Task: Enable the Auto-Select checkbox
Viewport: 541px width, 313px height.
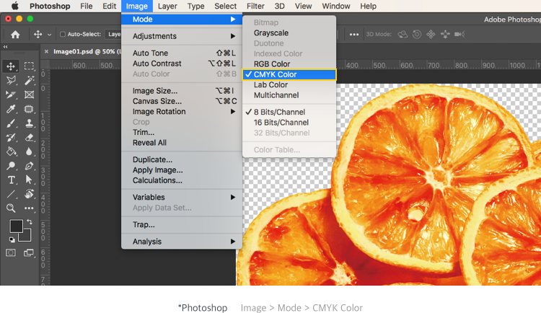Action: (63, 34)
